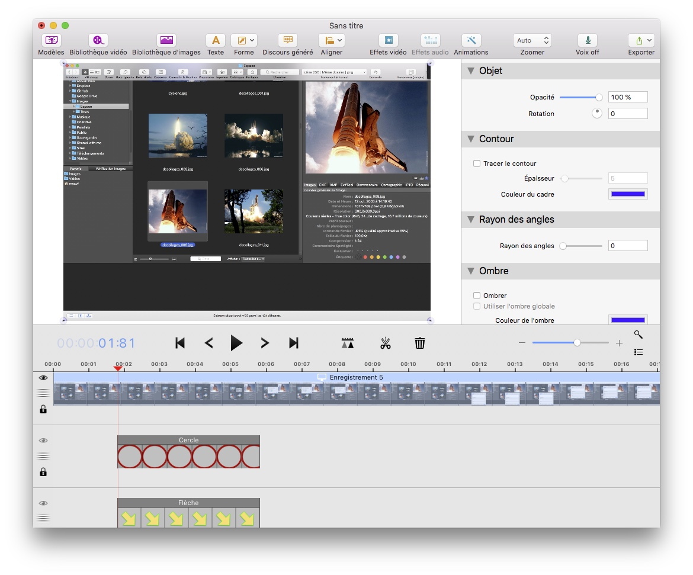The width and height of the screenshot is (693, 575).
Task: Click Rayon des angles value field
Action: click(628, 246)
